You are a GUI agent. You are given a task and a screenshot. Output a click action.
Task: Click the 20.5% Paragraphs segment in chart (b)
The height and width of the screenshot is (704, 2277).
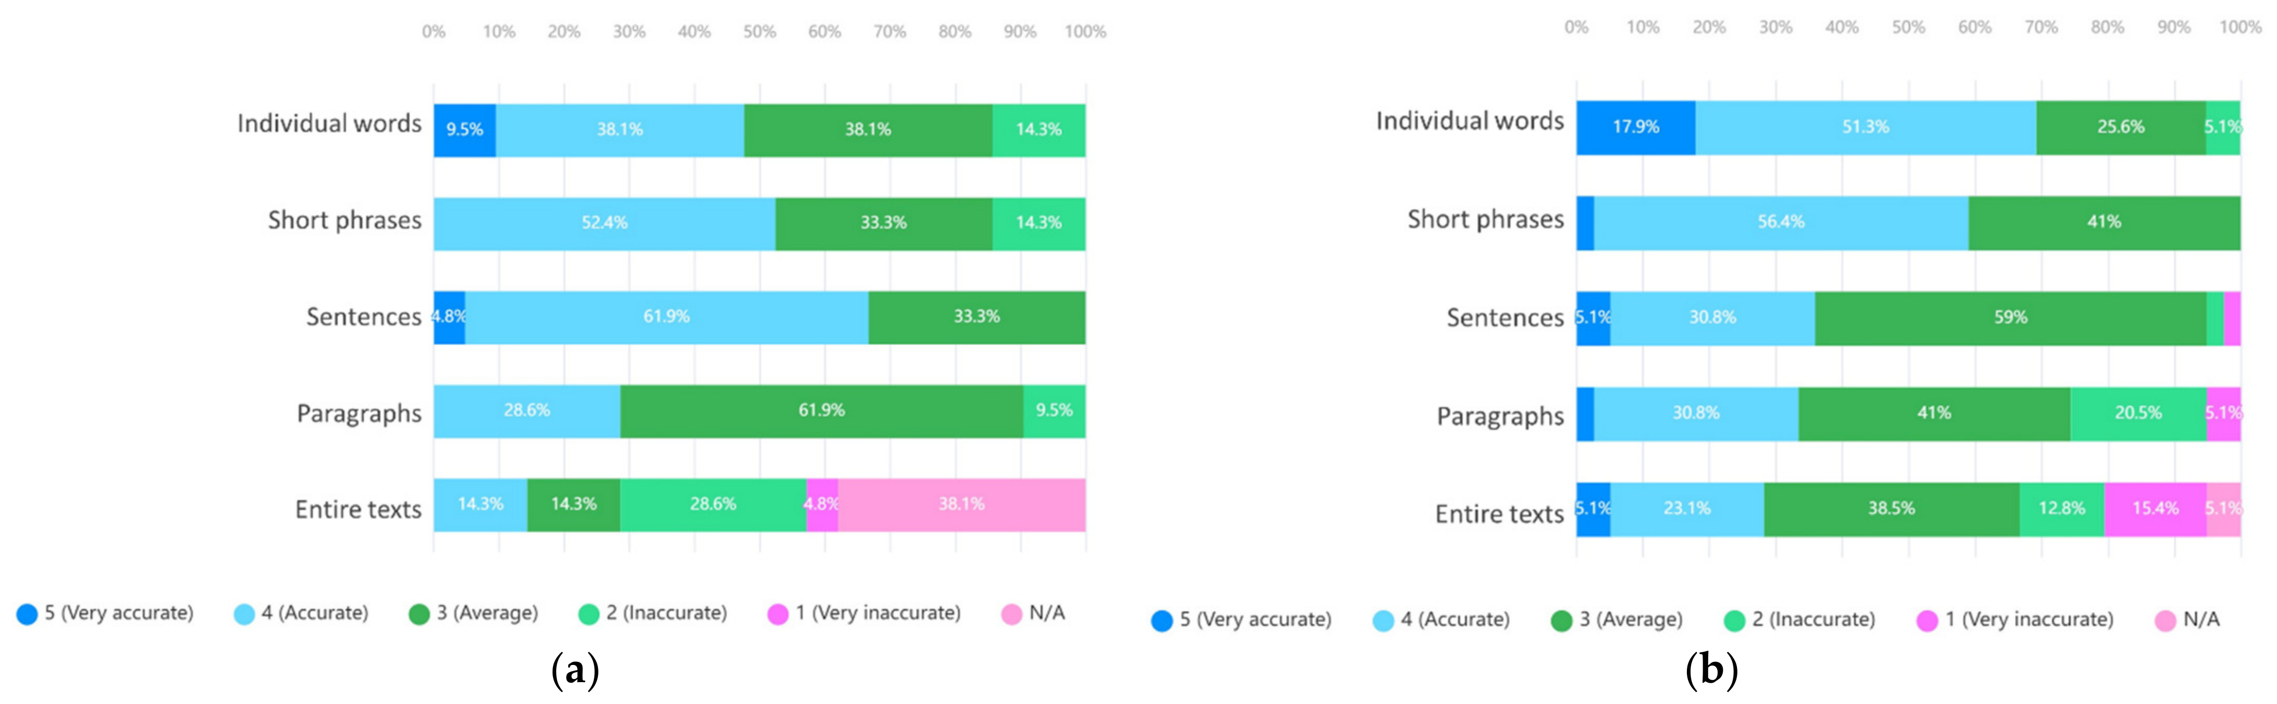[x=2137, y=413]
